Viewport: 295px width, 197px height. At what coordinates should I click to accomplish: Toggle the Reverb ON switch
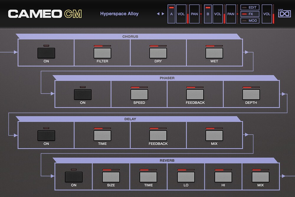click(73, 177)
